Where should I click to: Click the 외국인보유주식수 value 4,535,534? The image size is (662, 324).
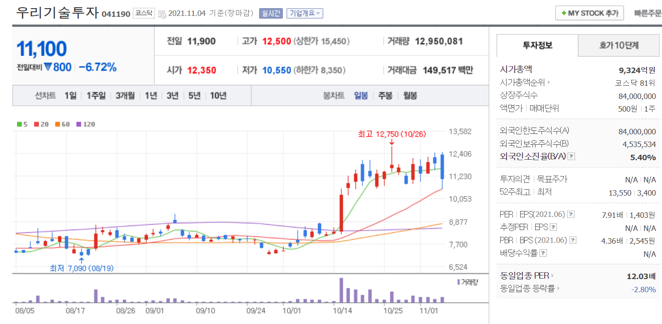pyautogui.click(x=640, y=144)
